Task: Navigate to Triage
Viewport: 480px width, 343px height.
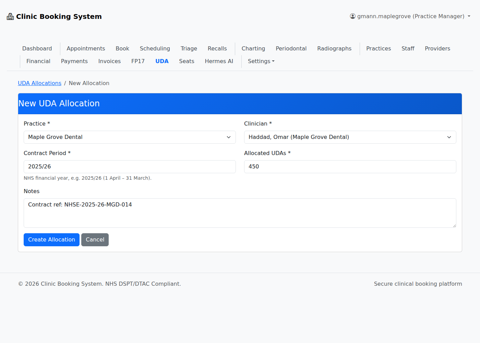Action: pyautogui.click(x=189, y=48)
